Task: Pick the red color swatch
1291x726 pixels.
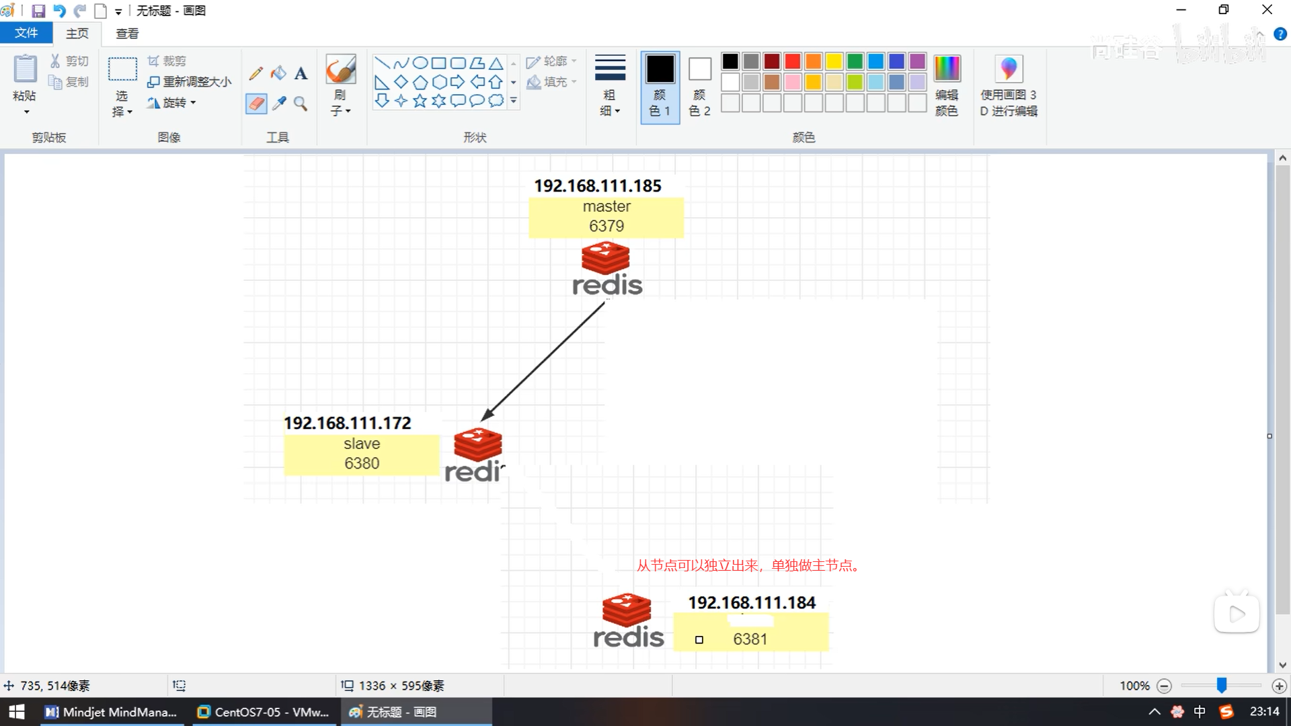Action: 793,61
